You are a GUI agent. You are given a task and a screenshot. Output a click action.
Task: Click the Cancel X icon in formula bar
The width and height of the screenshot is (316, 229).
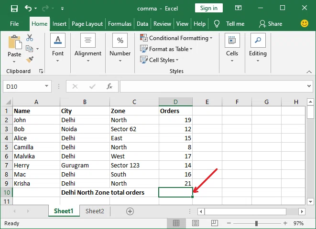(x=75, y=86)
